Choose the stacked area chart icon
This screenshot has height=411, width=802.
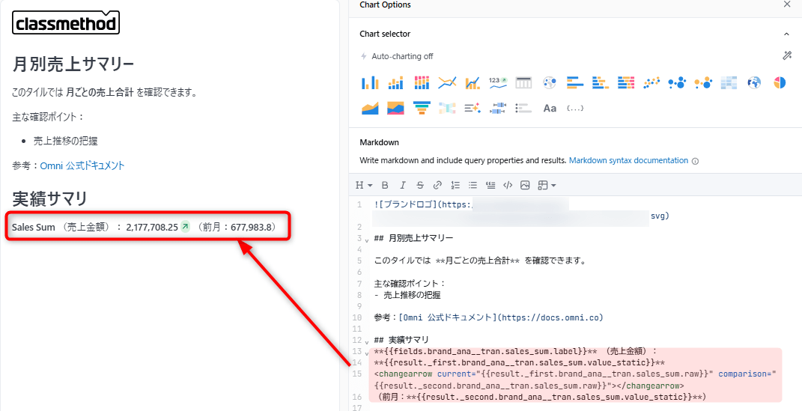(396, 108)
